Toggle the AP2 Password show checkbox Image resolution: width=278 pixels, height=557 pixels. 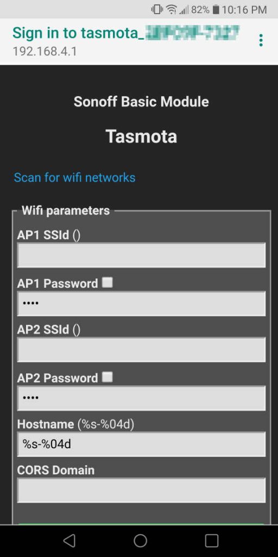click(108, 377)
